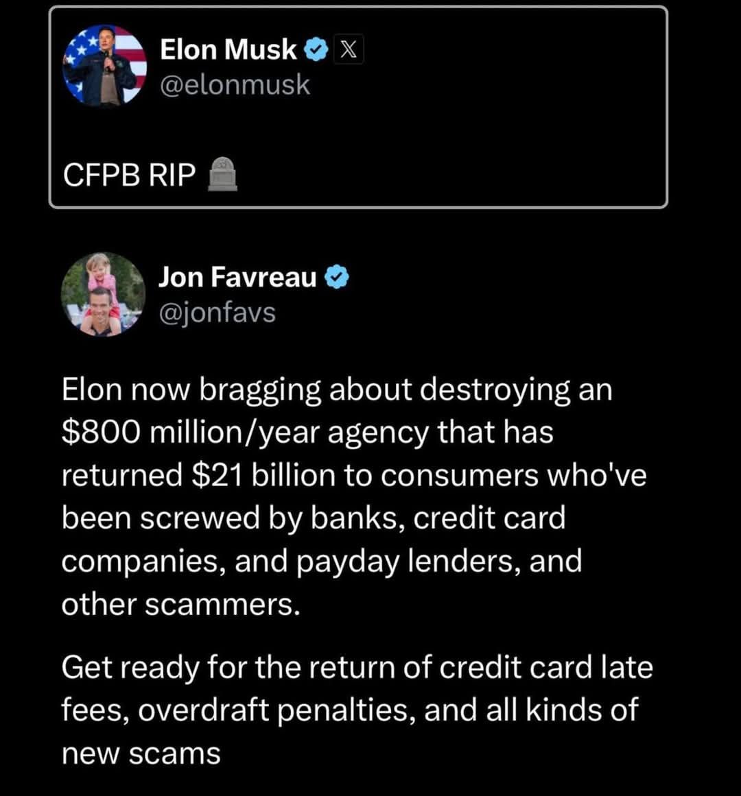
Task: Click the line ending "other scammers."
Action: [181, 605]
